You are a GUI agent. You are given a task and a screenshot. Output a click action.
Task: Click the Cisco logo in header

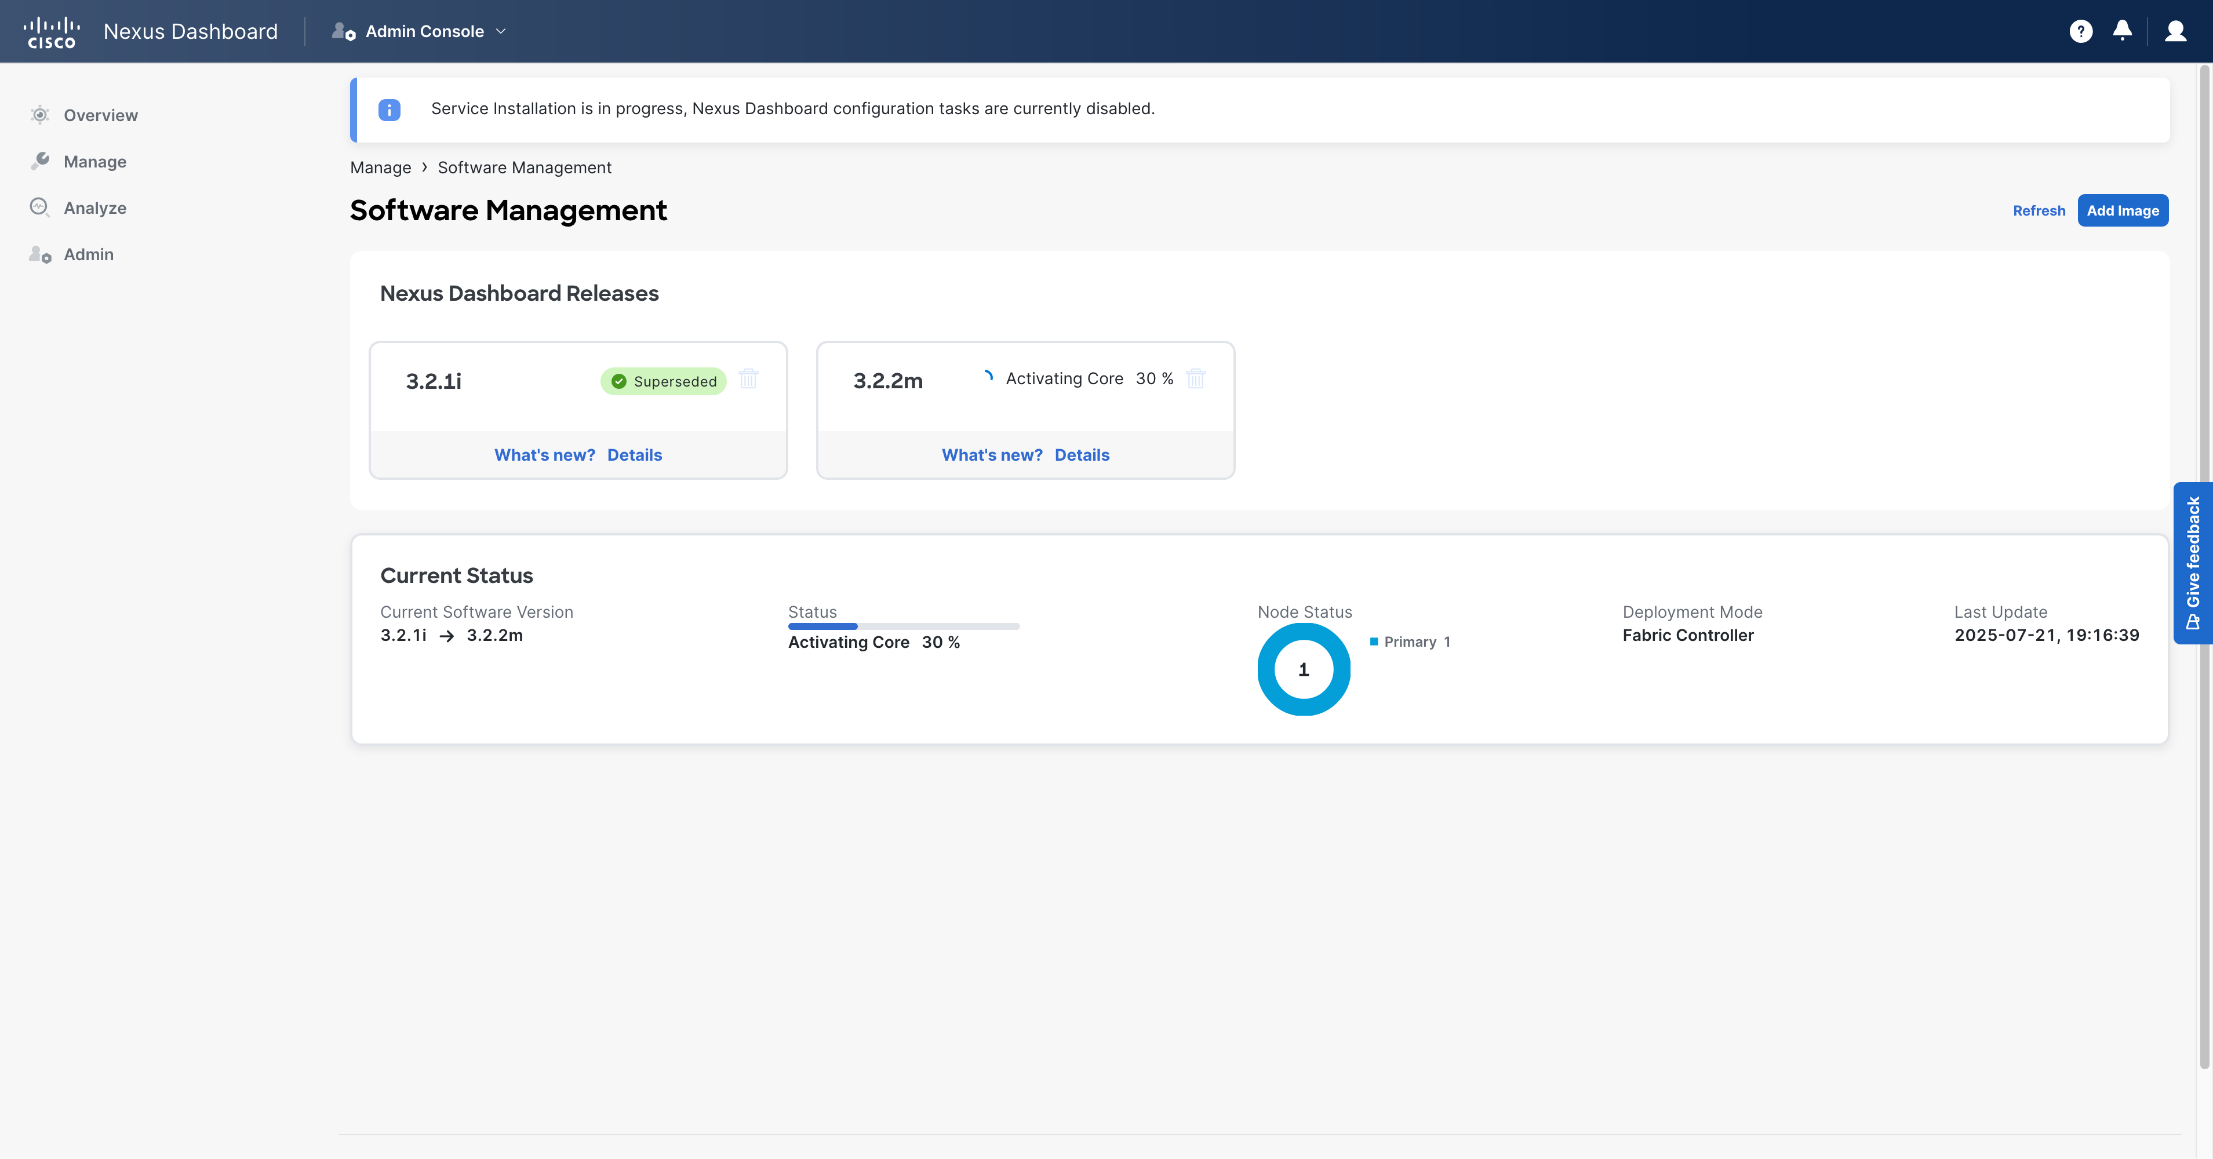pyautogui.click(x=52, y=32)
